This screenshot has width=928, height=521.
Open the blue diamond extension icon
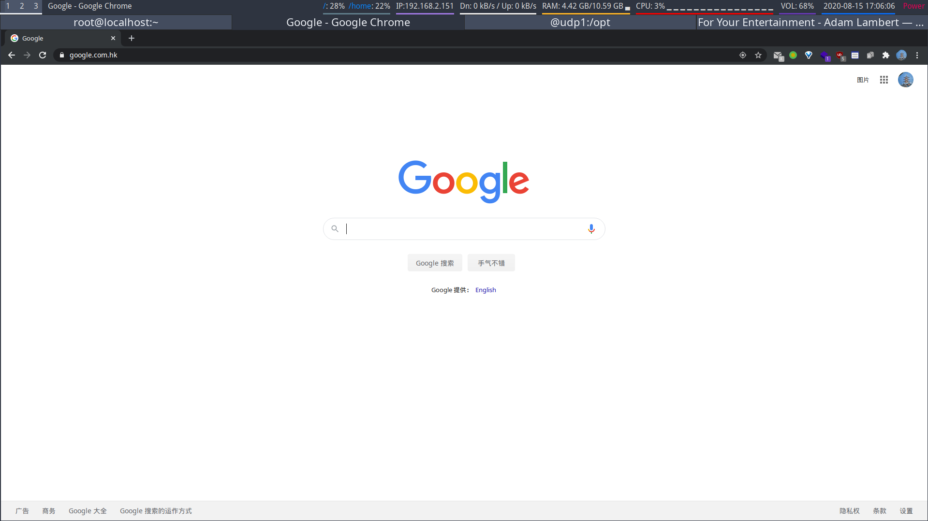(x=809, y=55)
